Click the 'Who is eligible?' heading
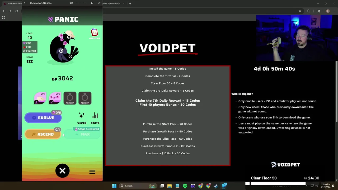Image resolution: width=338 pixels, height=190 pixels. pos(242,94)
